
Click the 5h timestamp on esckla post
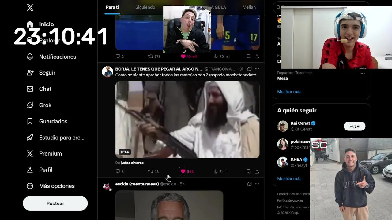point(182,184)
